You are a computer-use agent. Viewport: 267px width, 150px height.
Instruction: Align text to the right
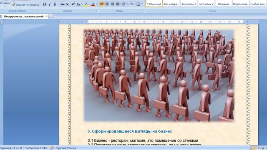tap(112, 4)
